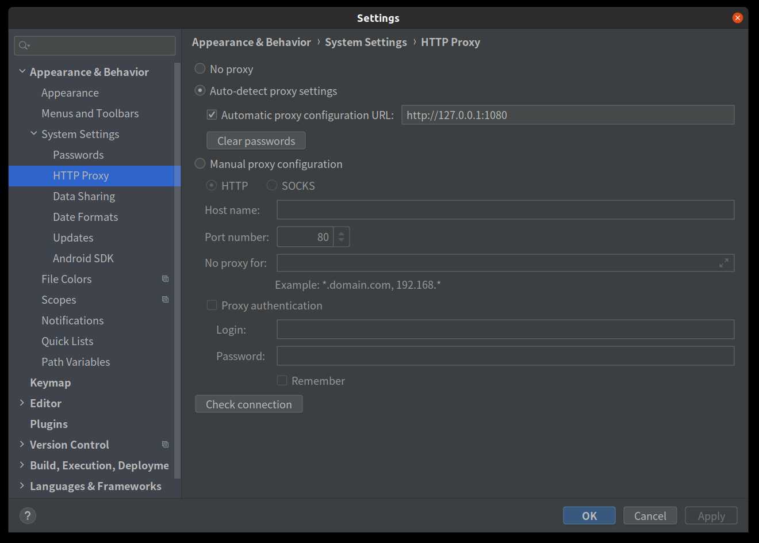Open Menus and Toolbars settings
The height and width of the screenshot is (543, 759).
(x=90, y=113)
